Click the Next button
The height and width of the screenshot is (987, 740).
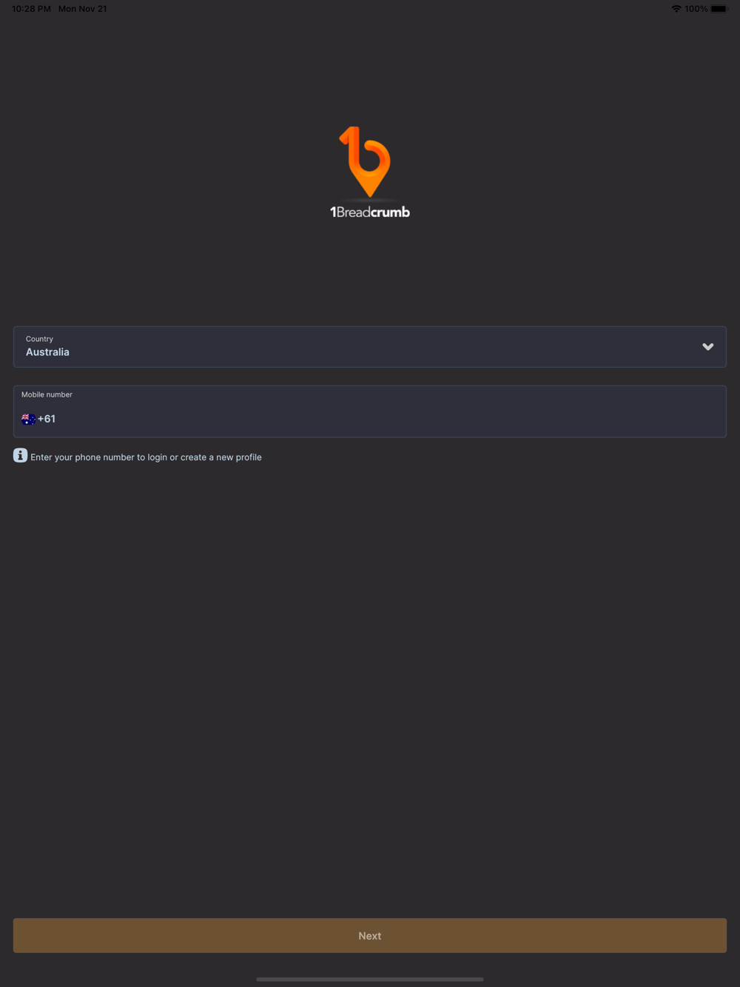pos(370,935)
